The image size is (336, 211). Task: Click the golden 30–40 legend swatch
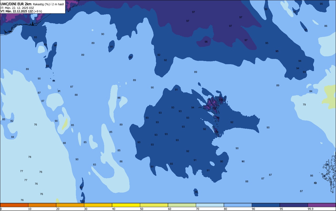point(98,205)
